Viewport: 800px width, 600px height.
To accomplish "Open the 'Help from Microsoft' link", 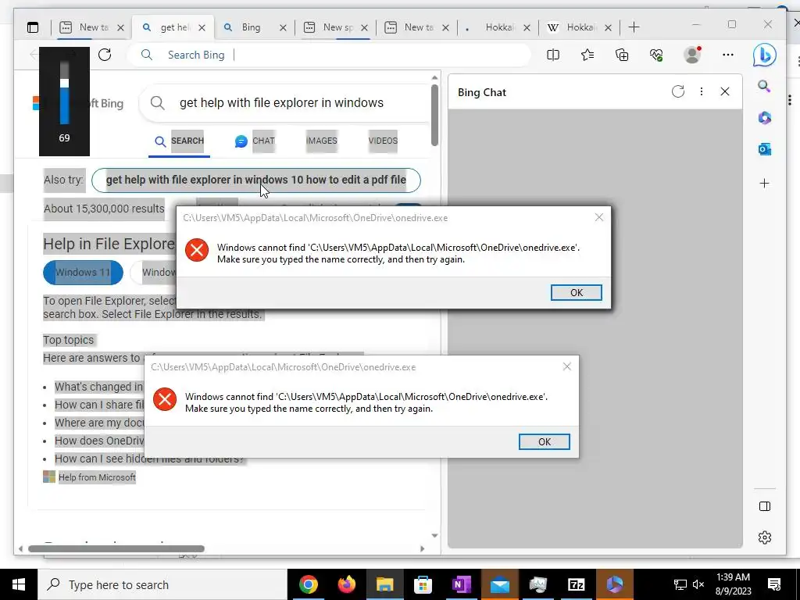I will 97,477.
